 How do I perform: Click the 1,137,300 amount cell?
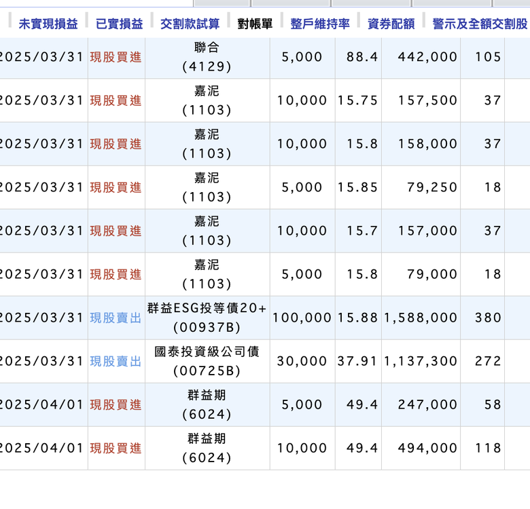click(x=421, y=362)
